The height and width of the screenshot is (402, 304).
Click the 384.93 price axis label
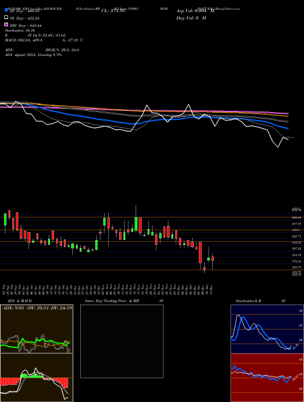tap(298, 255)
